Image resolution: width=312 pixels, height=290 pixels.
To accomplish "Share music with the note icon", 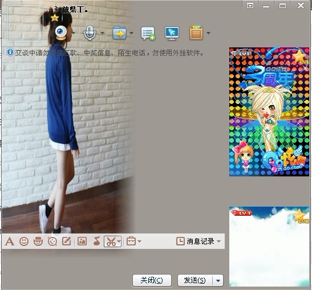I will click(97, 241).
